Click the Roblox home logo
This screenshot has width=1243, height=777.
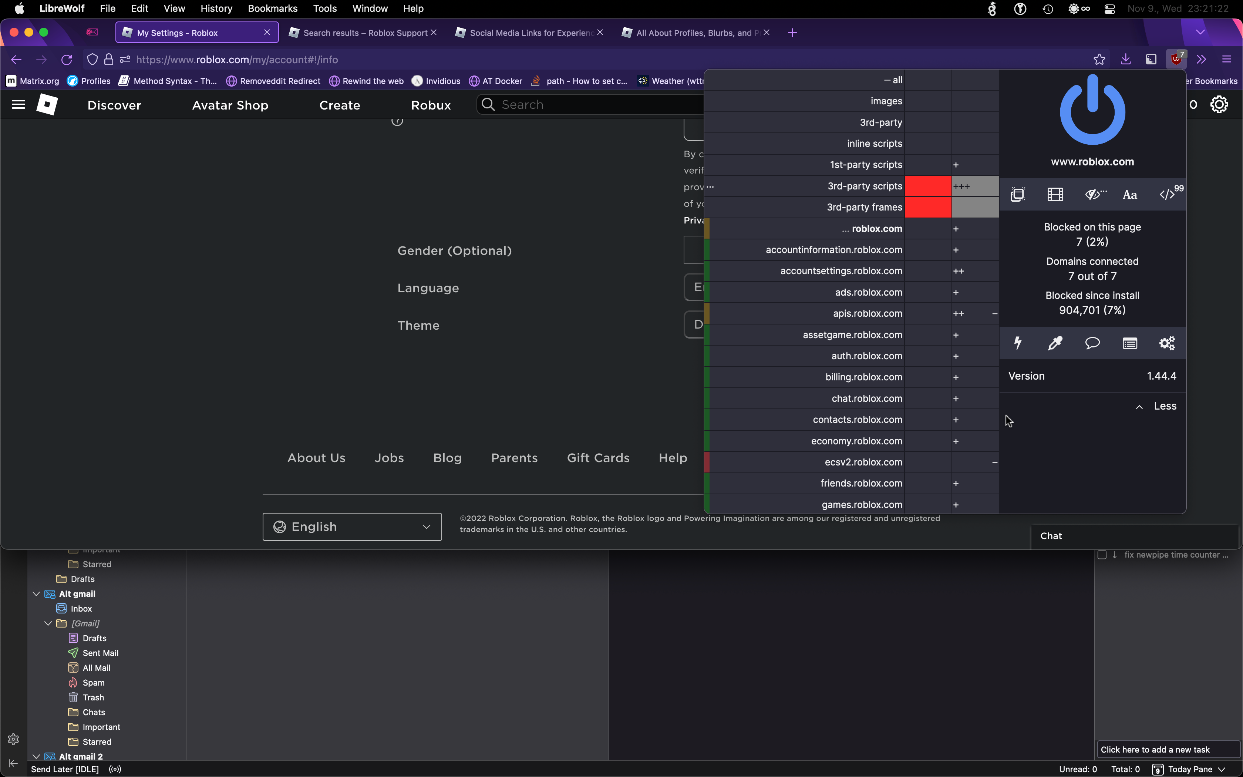point(47,104)
